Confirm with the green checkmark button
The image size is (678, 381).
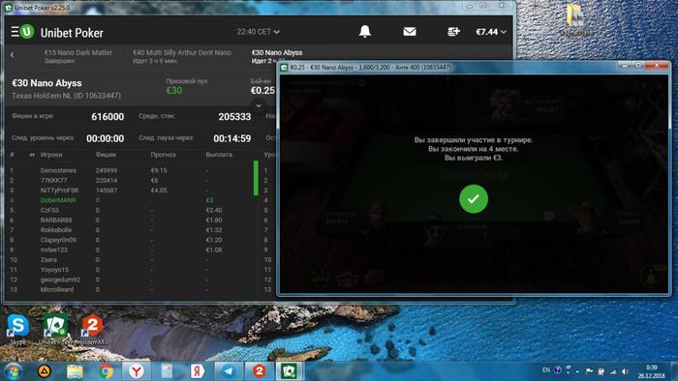[x=474, y=199]
